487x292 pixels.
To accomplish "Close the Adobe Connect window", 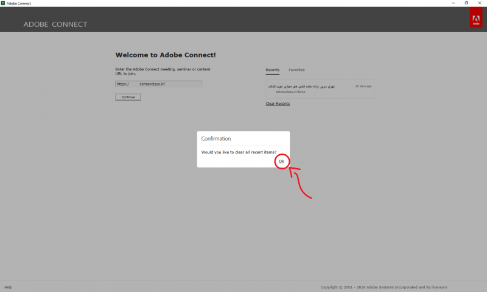I will click(481, 3).
